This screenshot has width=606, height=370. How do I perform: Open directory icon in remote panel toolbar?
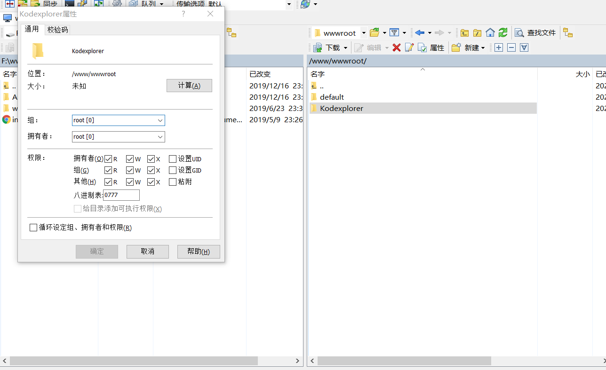click(375, 32)
